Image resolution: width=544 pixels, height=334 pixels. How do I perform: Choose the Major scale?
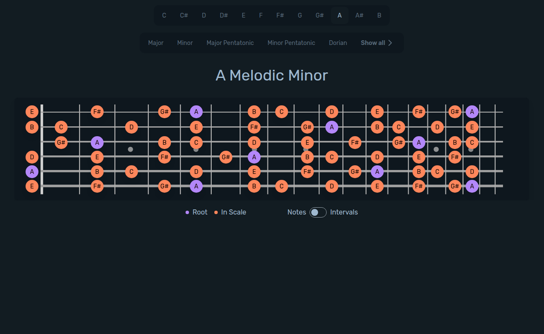click(x=156, y=43)
